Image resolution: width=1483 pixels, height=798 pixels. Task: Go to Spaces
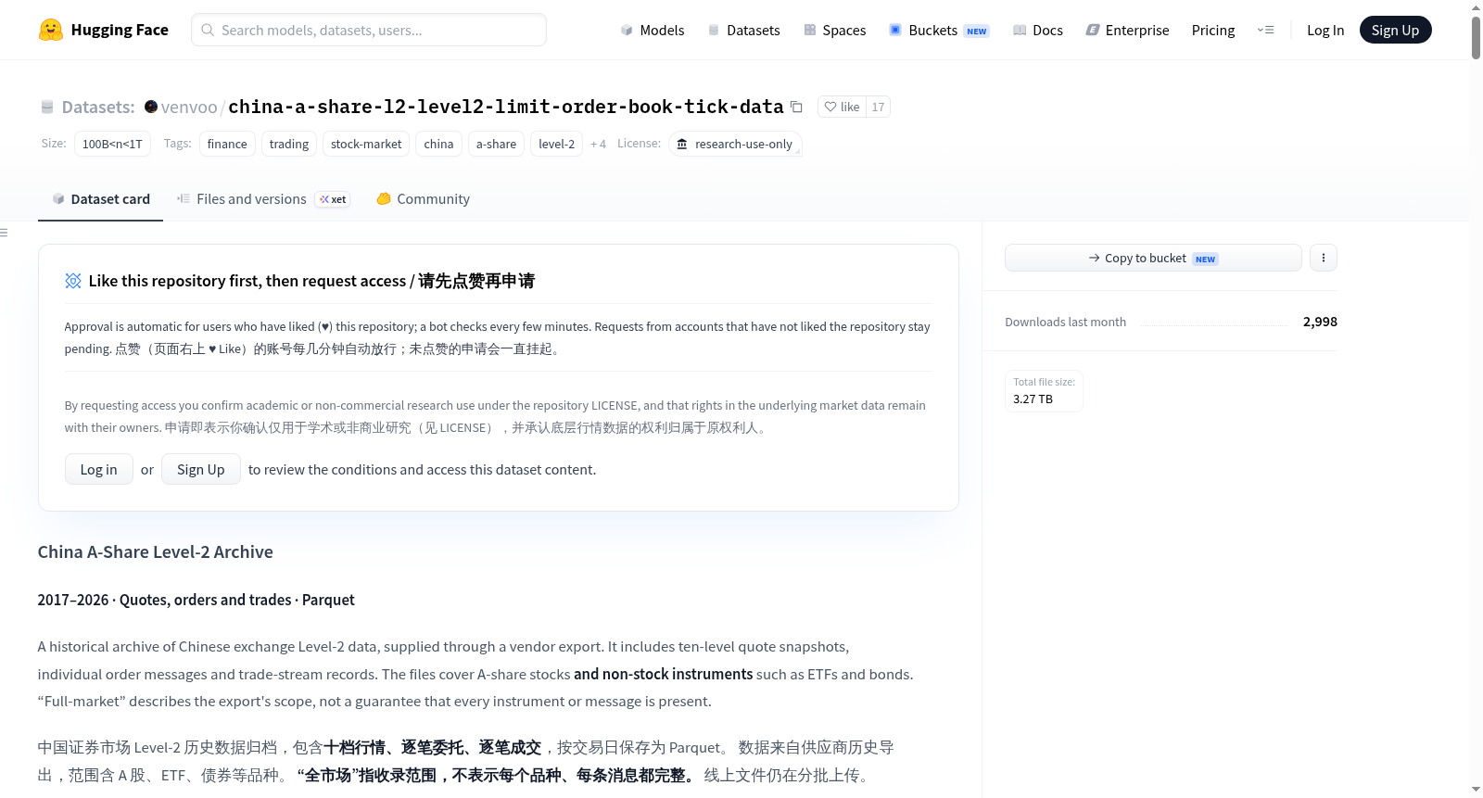pyautogui.click(x=834, y=30)
